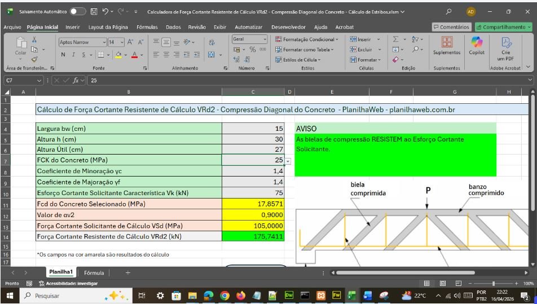The image size is (537, 304).
Task: Open the Fórmulas ribbon tab
Action: [147, 27]
